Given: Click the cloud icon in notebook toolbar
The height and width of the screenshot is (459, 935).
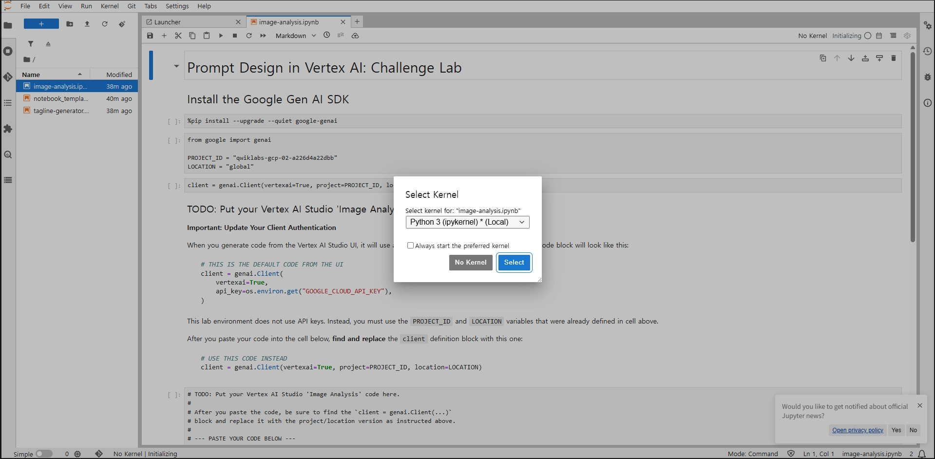Looking at the screenshot, I should tap(355, 36).
